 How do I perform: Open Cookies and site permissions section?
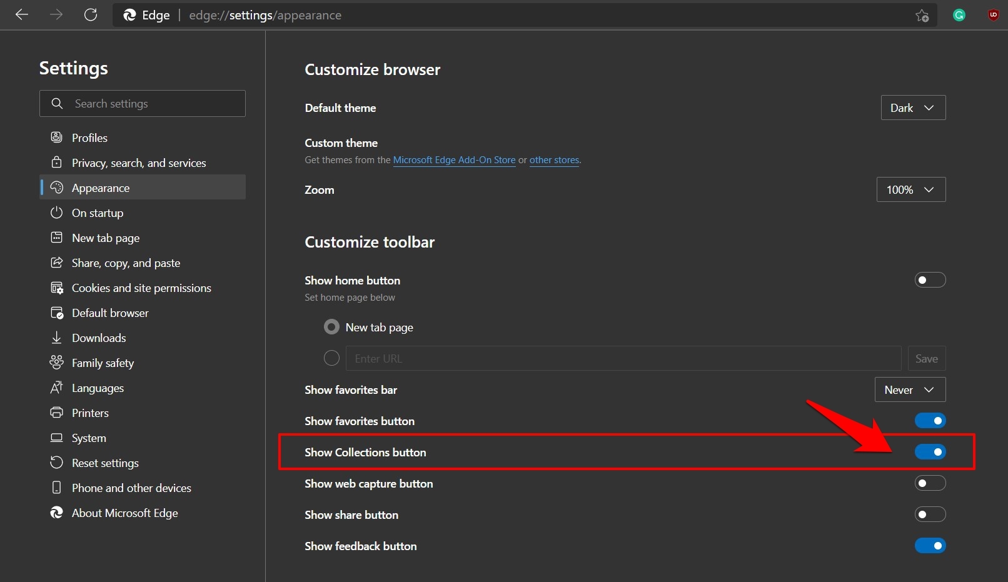[x=143, y=288]
